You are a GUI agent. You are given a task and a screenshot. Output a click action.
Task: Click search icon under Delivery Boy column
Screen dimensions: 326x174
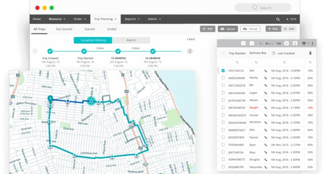[x=256, y=62]
